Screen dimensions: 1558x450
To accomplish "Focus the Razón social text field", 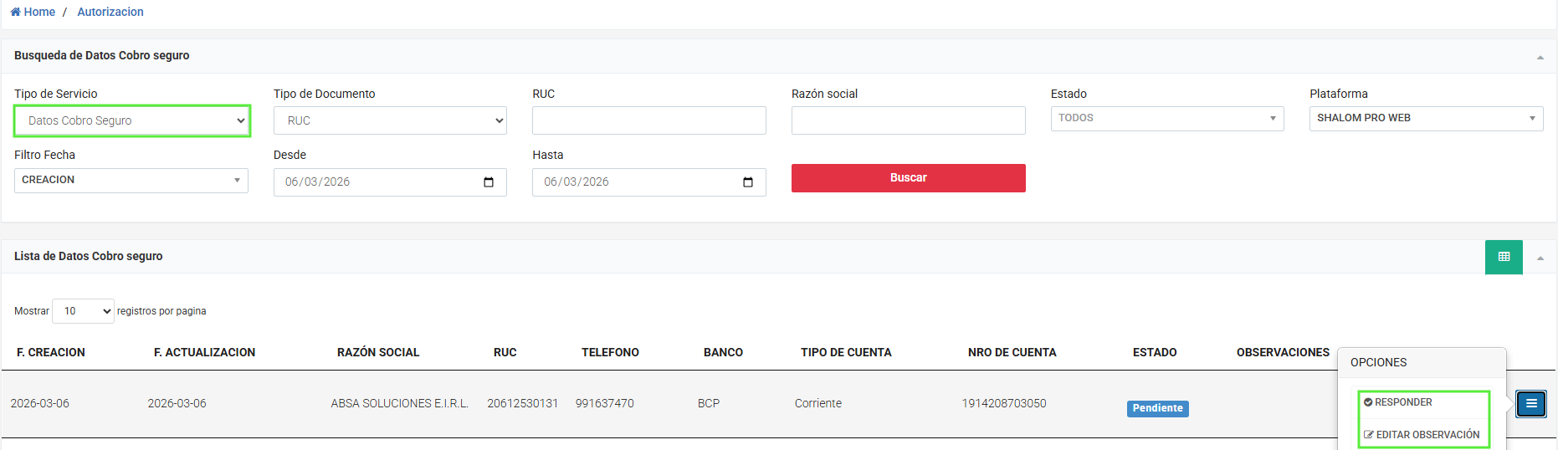I will coord(908,120).
